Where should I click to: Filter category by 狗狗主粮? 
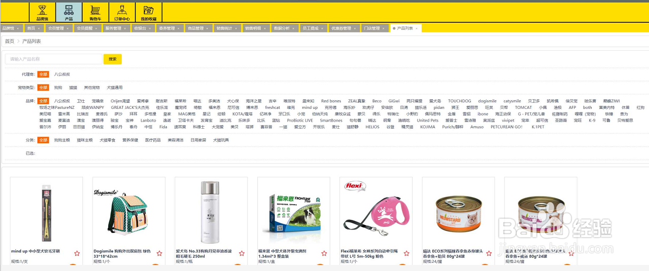[x=62, y=140]
